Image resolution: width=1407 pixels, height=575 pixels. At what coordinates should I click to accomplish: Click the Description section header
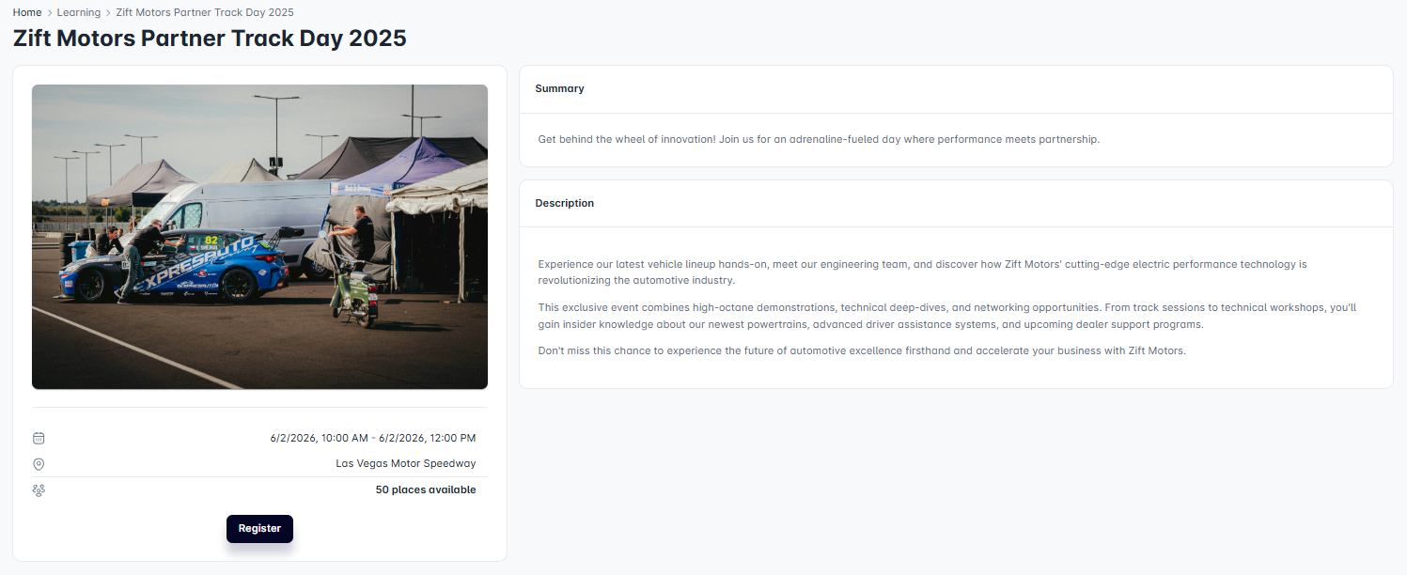pyautogui.click(x=564, y=203)
